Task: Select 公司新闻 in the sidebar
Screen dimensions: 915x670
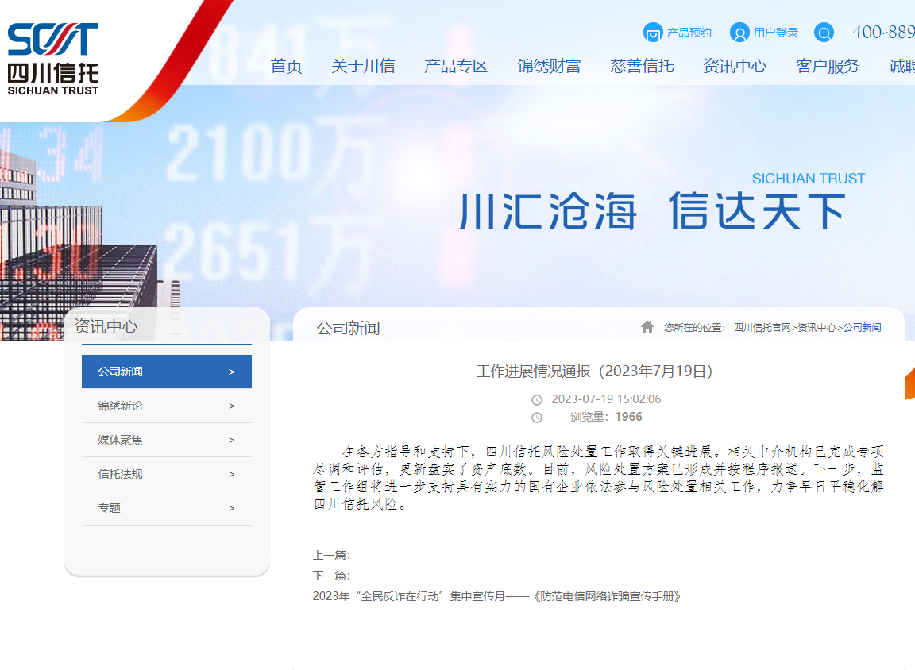Action: [x=166, y=372]
